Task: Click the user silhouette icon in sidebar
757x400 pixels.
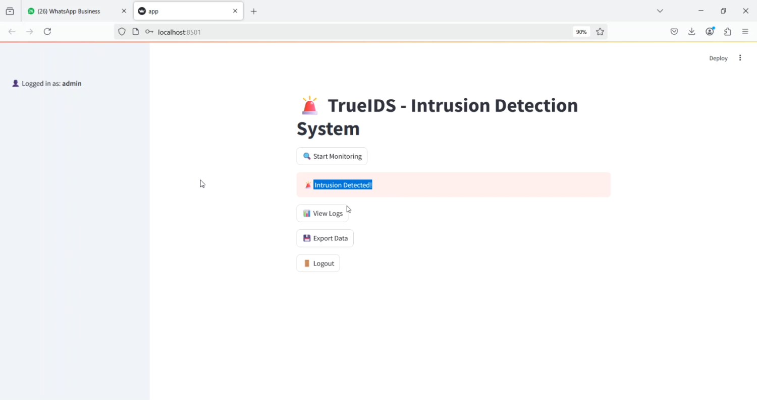Action: click(x=16, y=84)
